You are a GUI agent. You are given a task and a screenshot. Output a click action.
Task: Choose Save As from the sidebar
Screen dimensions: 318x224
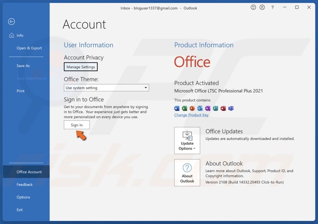[23, 66]
